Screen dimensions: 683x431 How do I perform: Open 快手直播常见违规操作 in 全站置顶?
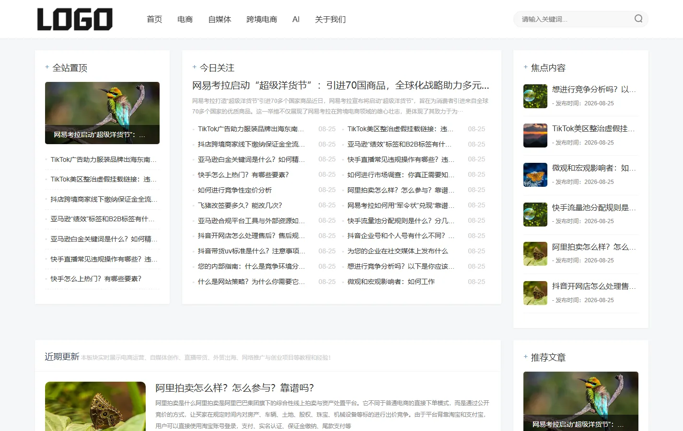[x=104, y=259]
